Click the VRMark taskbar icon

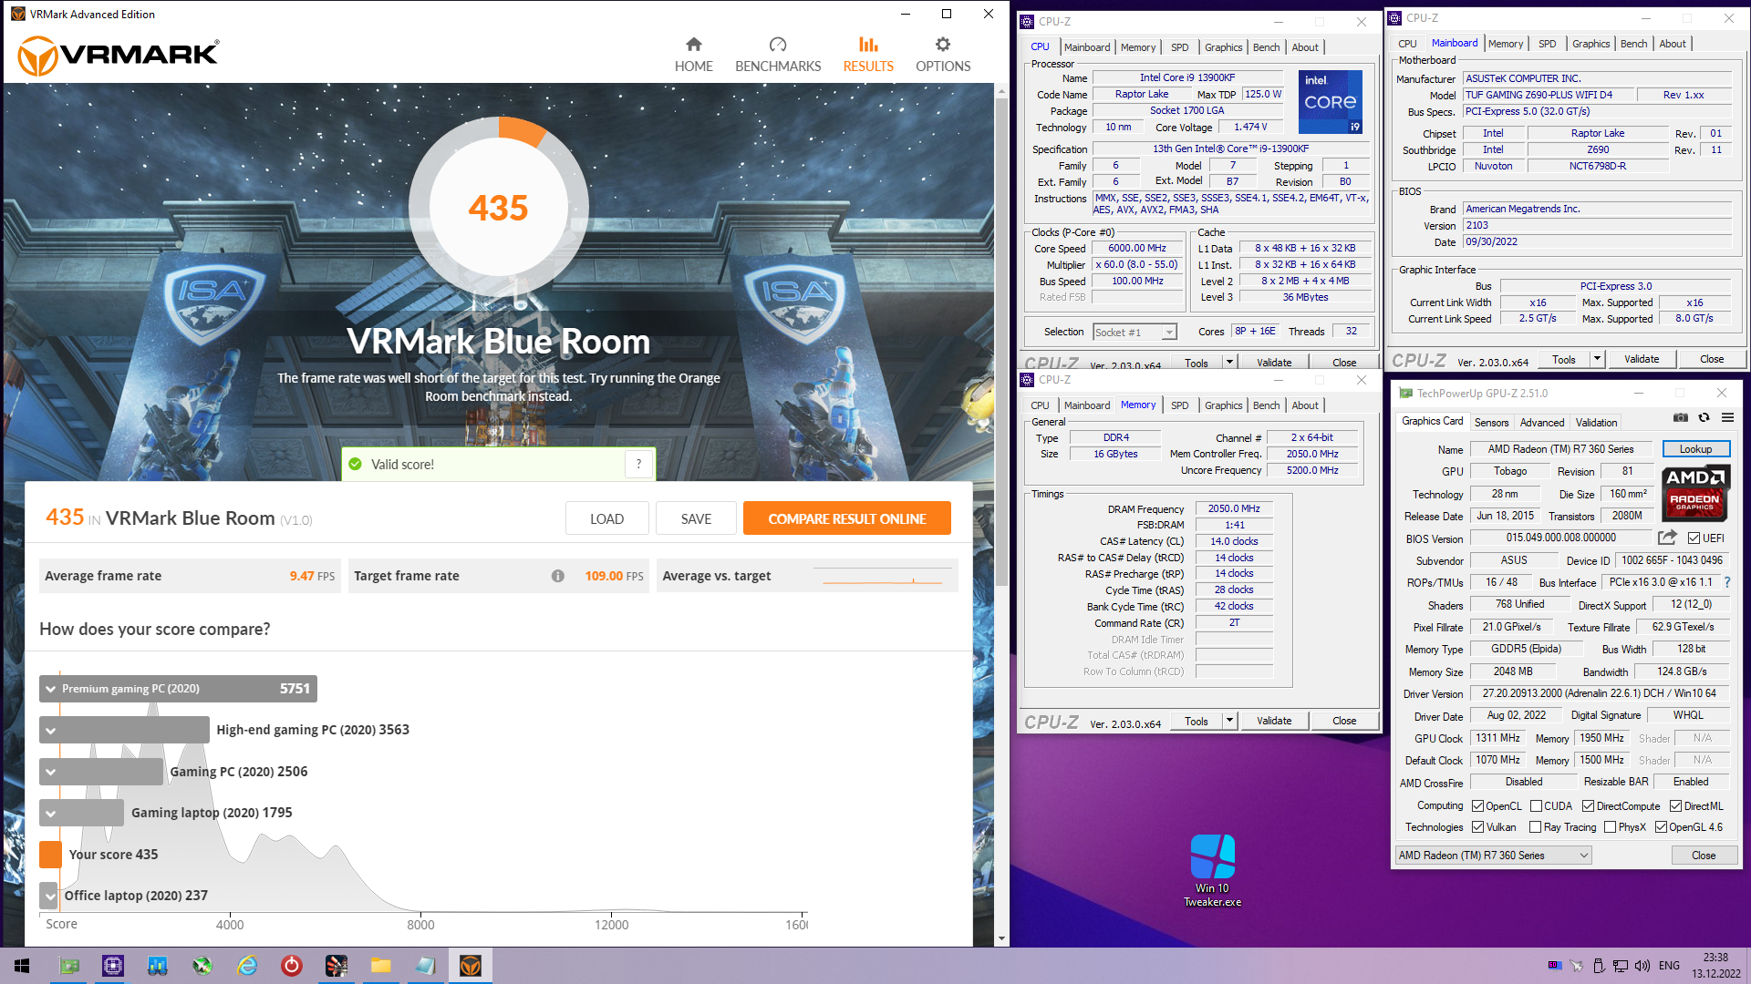click(x=470, y=966)
